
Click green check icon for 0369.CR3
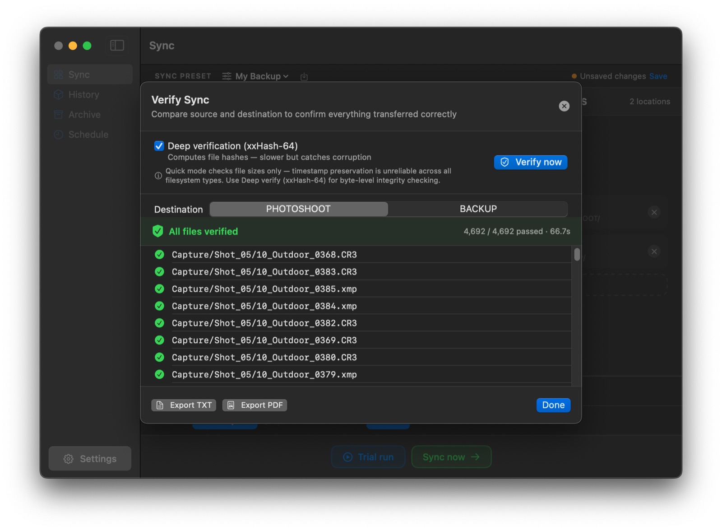(x=159, y=340)
